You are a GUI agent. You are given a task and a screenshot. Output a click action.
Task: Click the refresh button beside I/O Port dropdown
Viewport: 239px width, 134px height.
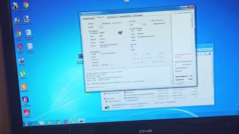pos(101,27)
